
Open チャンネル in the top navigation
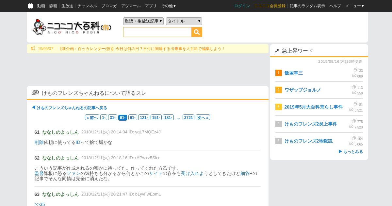87,6
